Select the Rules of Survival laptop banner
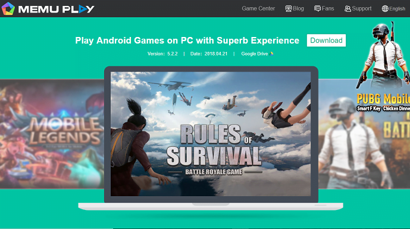Screen dimensions: 410x229 pyautogui.click(x=211, y=134)
